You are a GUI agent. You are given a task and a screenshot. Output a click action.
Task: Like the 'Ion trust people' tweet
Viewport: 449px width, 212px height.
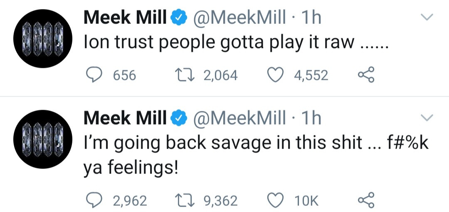pyautogui.click(x=274, y=75)
